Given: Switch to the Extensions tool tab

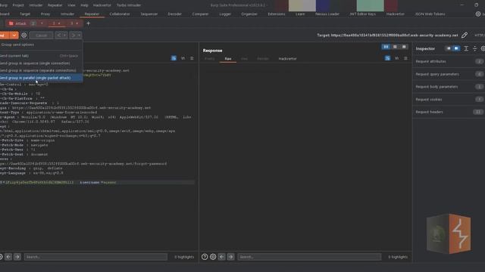Looking at the screenshot, I should pyautogui.click(x=276, y=14).
